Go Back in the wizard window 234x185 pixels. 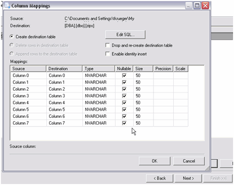point(159,178)
